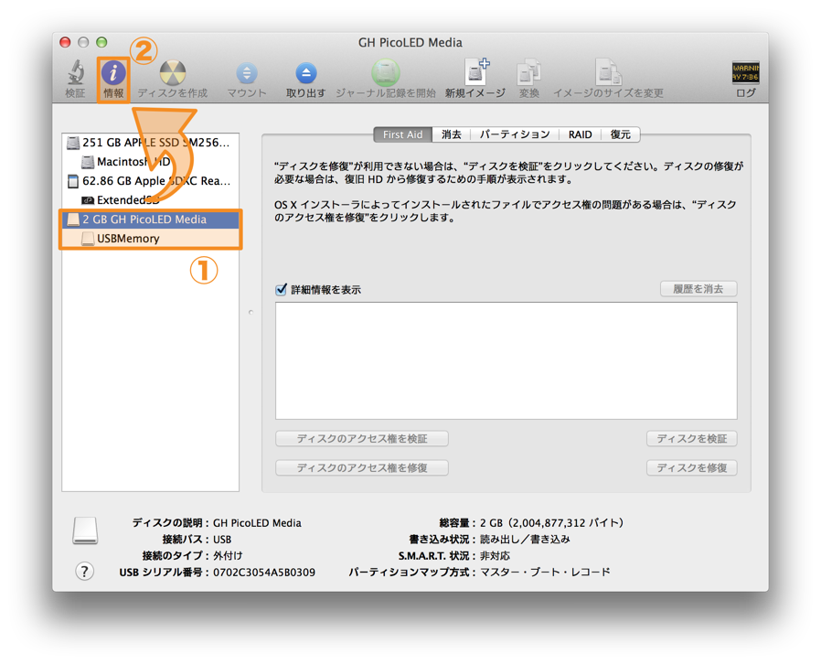Select 62.86 GB Apple SDXC Reader disk
821x664 pixels.
(x=150, y=181)
